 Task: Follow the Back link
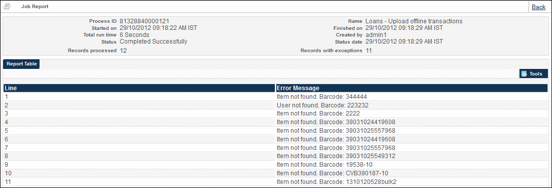539,7
